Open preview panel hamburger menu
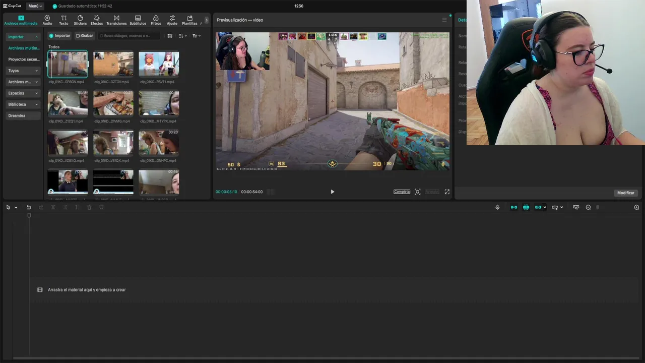Image resolution: width=645 pixels, height=363 pixels. (444, 20)
